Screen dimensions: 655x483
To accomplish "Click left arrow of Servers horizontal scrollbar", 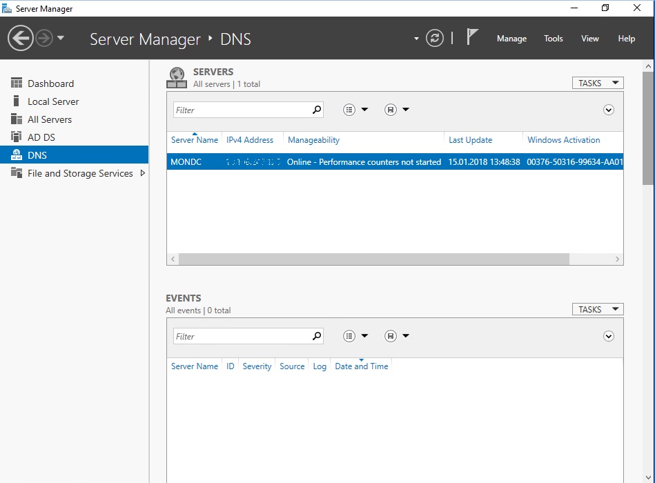I will [x=173, y=259].
